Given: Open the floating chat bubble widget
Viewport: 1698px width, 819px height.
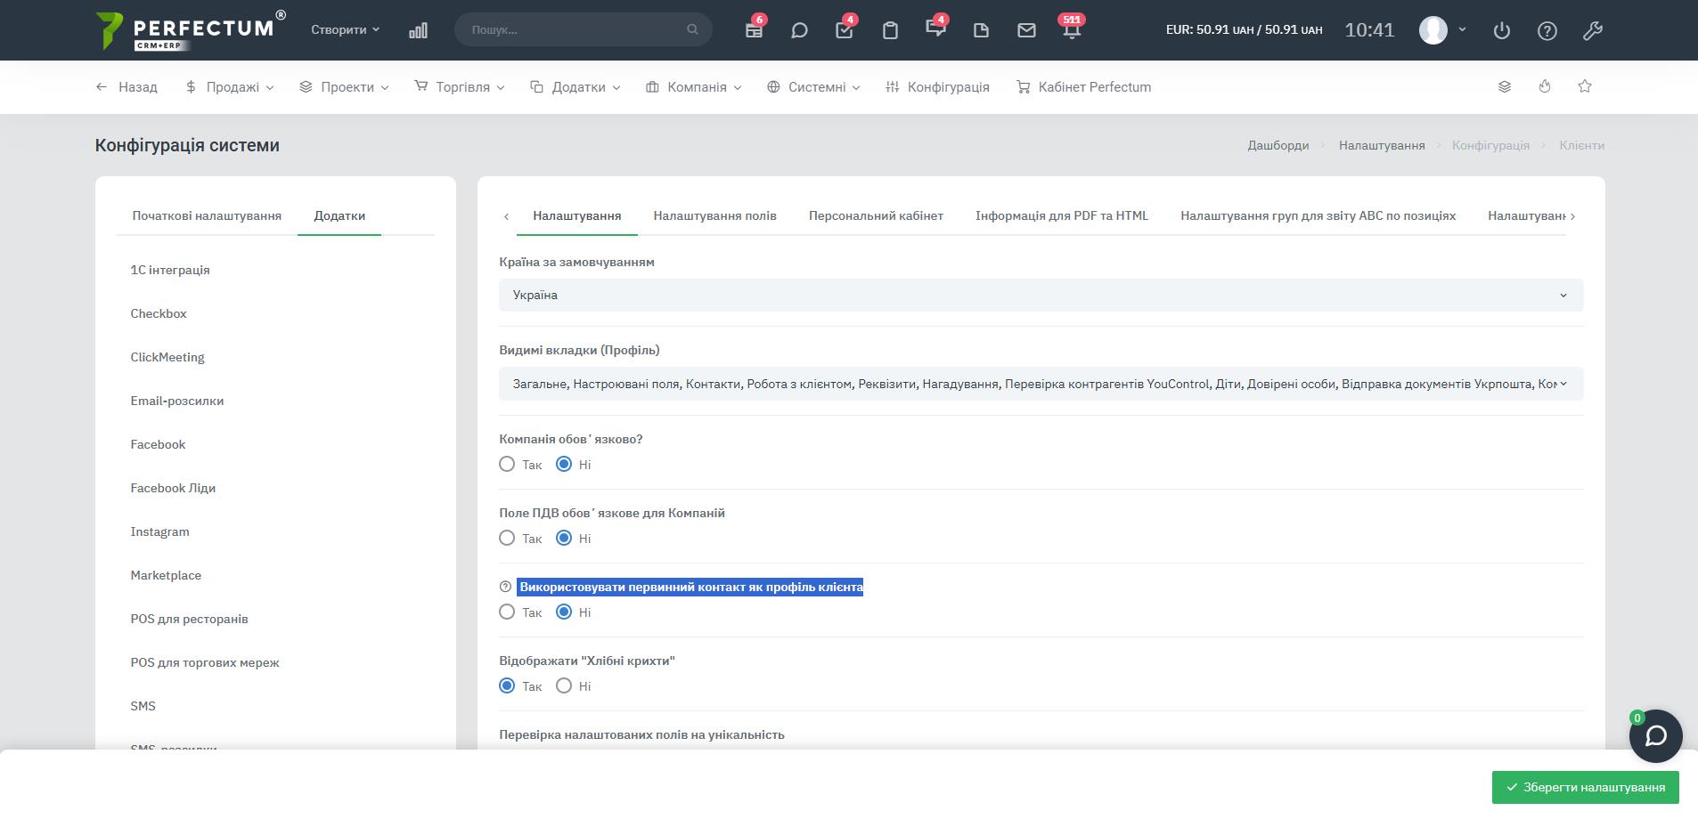Looking at the screenshot, I should (x=1655, y=736).
